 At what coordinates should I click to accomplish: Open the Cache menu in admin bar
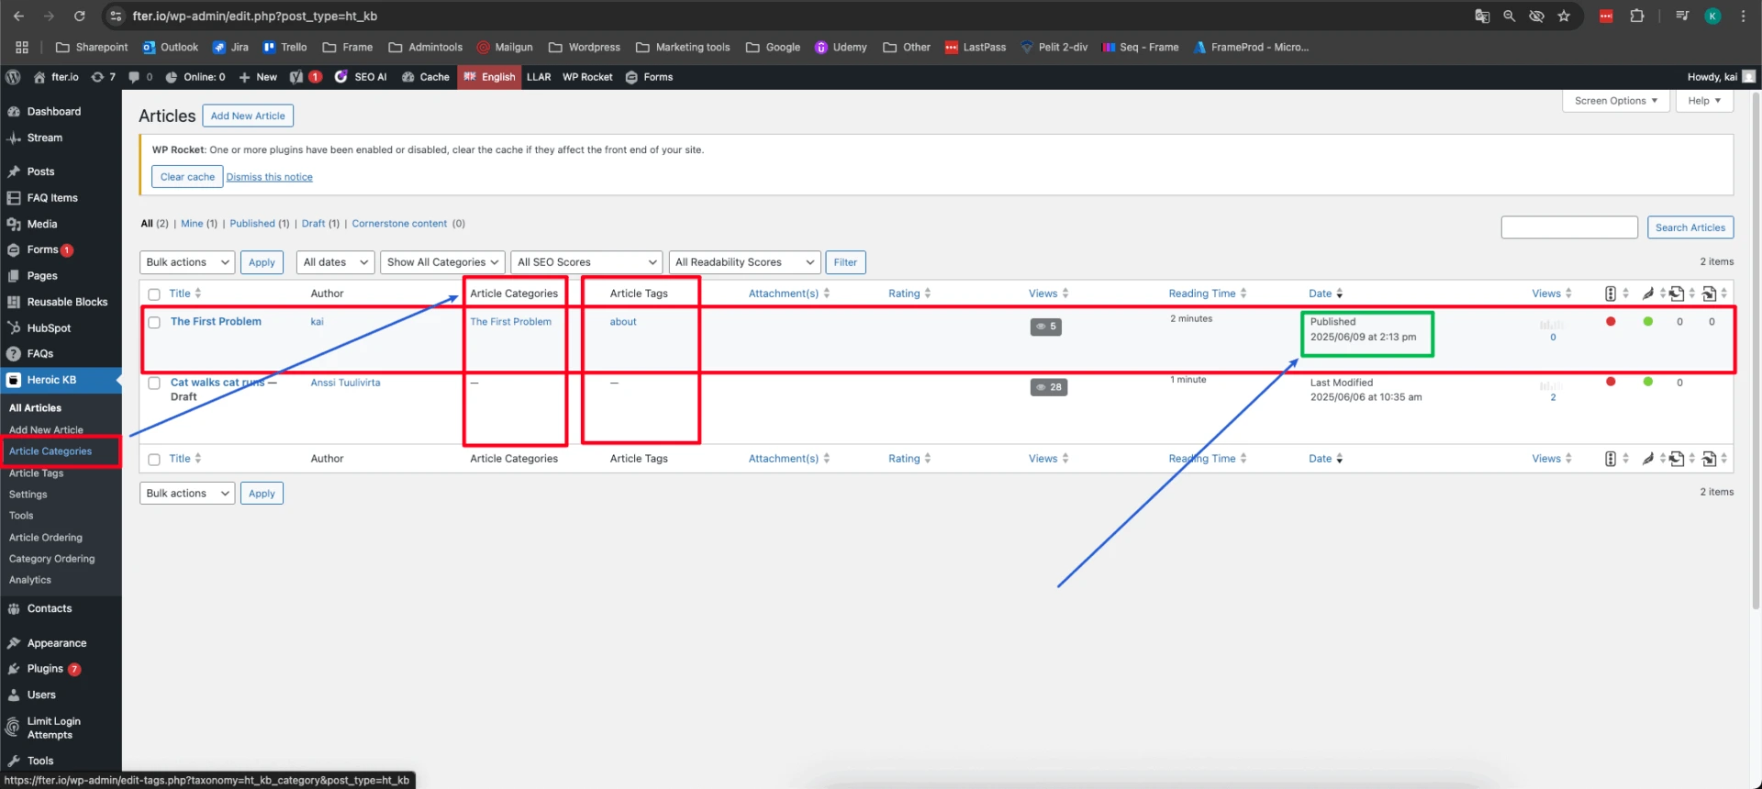tap(426, 77)
